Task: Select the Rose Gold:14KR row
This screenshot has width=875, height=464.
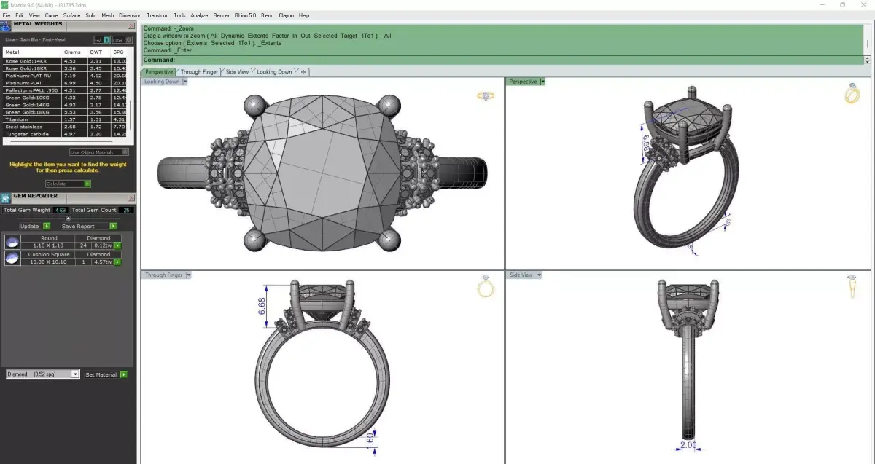Action: click(x=65, y=61)
